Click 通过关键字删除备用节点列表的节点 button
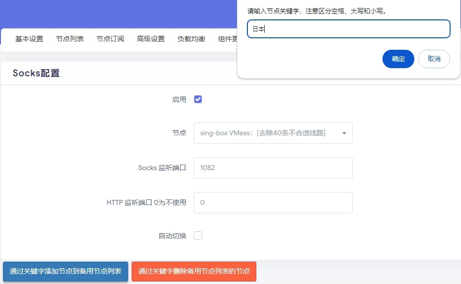The width and height of the screenshot is (461, 284). (x=194, y=272)
